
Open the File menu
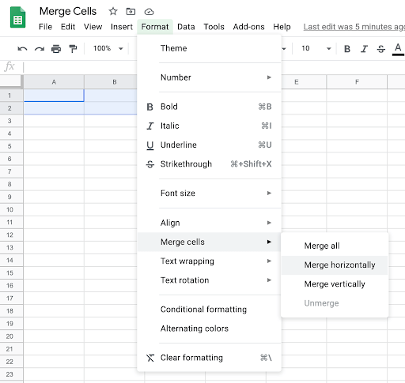[45, 27]
